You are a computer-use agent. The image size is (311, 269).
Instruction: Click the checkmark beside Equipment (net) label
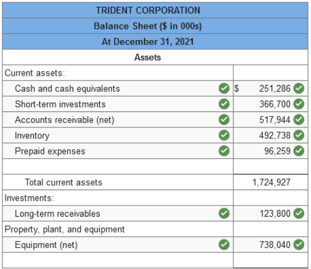pyautogui.click(x=224, y=244)
